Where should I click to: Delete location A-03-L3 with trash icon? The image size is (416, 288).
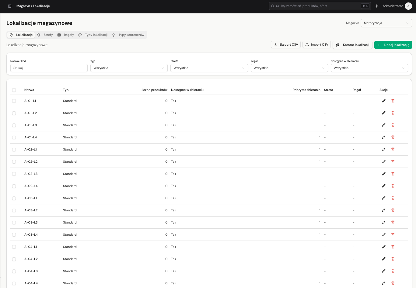click(393, 222)
